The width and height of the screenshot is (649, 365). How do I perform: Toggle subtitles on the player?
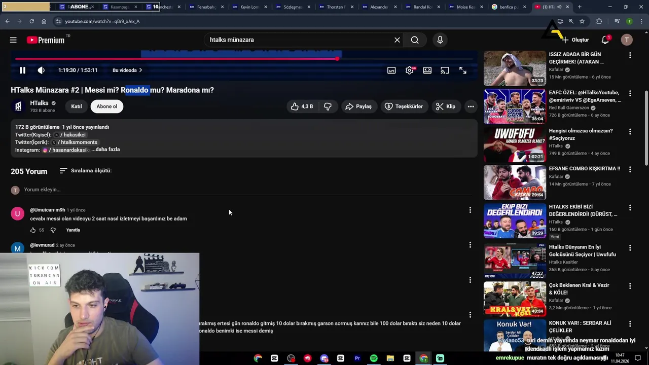click(x=391, y=70)
